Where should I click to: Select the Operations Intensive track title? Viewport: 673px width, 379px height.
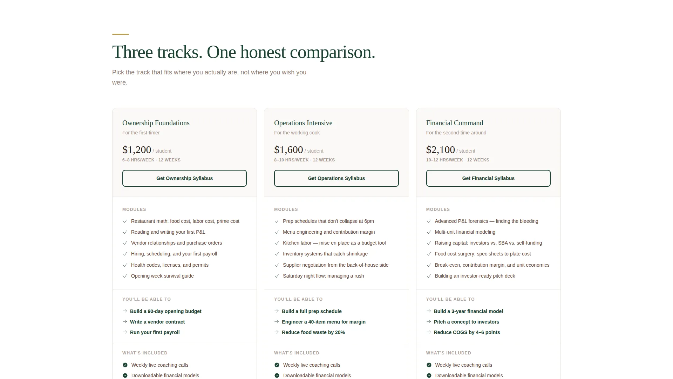(x=303, y=123)
